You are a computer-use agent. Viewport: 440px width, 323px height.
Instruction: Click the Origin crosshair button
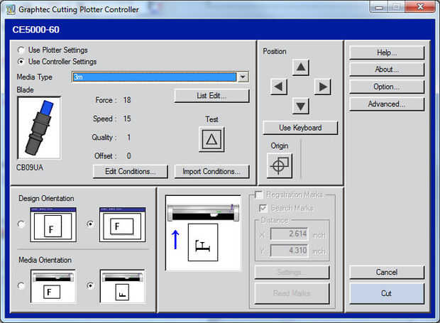[280, 165]
